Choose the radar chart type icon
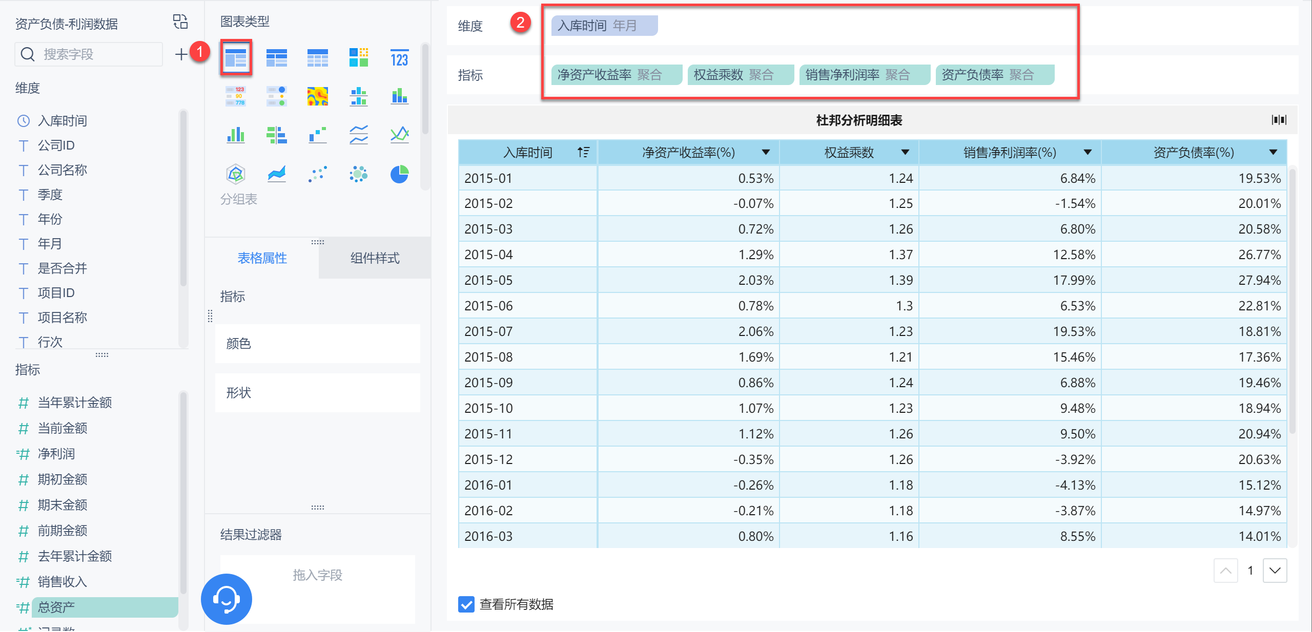 pos(236,175)
